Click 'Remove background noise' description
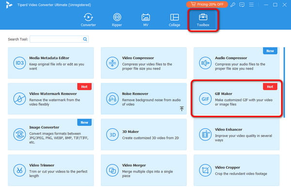The width and height of the screenshot is (291, 188). pos(151,102)
